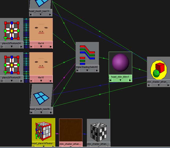Open input arrow under yellow shading group node

click(149, 85)
